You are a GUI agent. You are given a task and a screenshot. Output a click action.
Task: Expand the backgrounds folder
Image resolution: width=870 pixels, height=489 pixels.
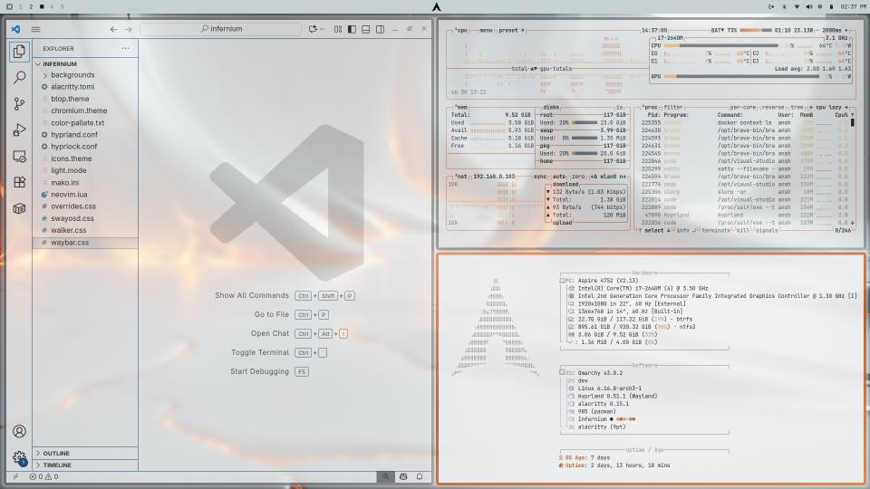pyautogui.click(x=72, y=75)
